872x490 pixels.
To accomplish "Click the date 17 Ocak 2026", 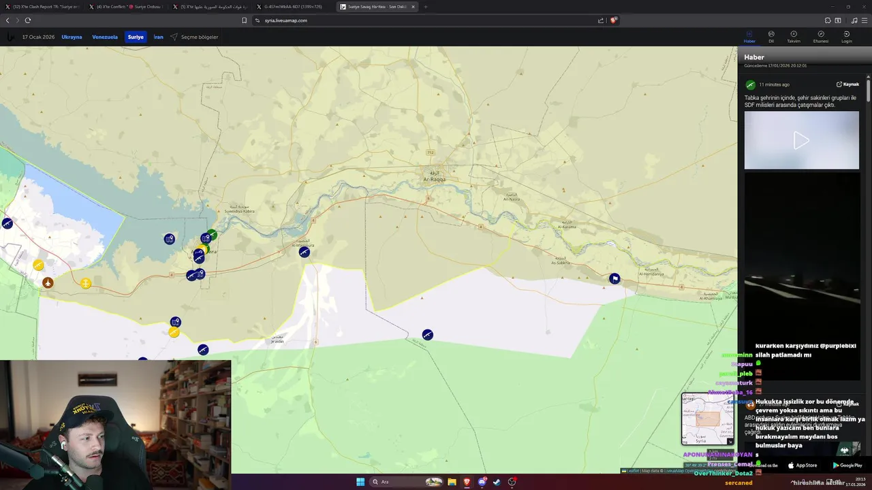I will 38,37.
